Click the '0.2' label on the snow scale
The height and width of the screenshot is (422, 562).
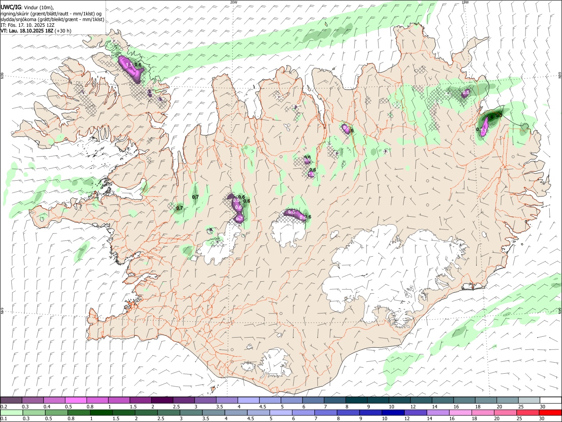pos(4,407)
